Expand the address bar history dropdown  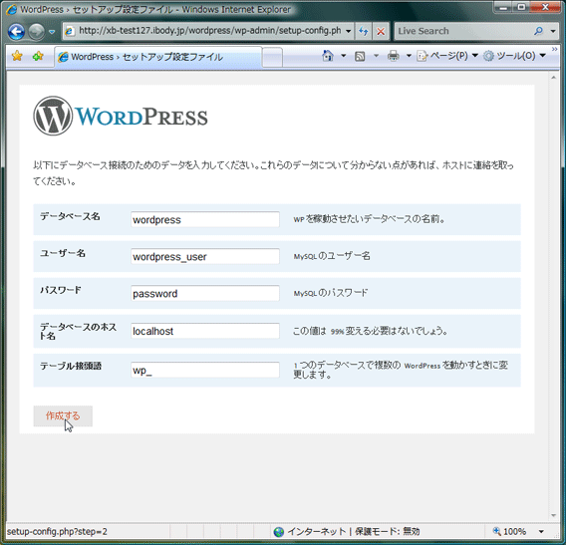tap(349, 31)
